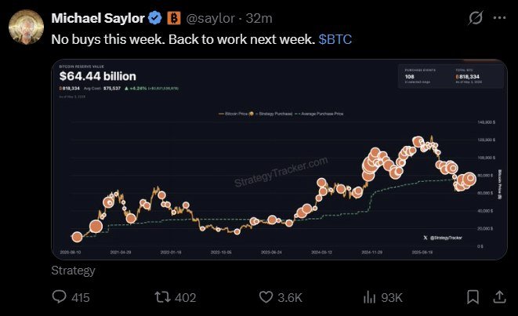The height and width of the screenshot is (316, 518).
Task: Repost using the retweet icon
Action: 162,297
